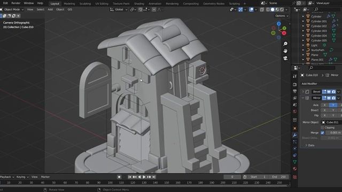Open the World properties tab icon

(294, 111)
